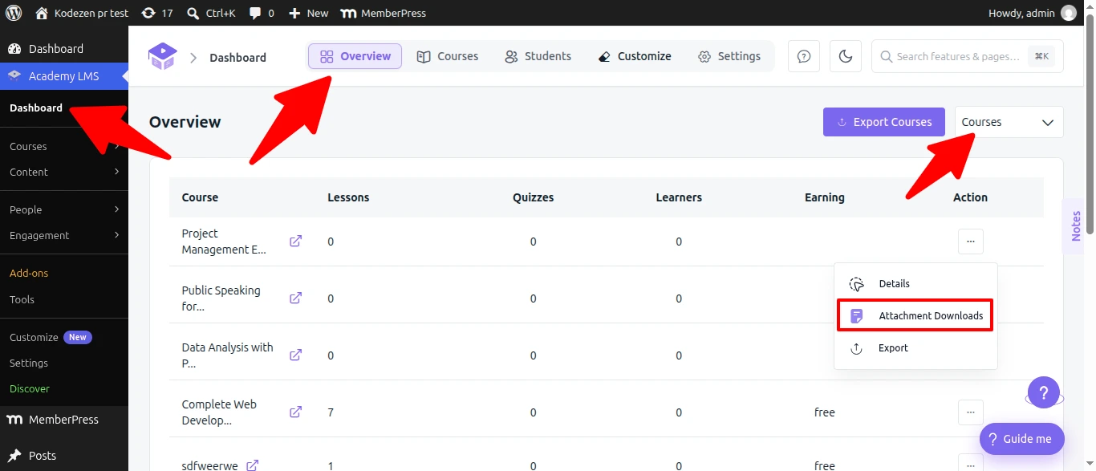Screen dimensions: 1096x471
Task: Open the comments bubble icon
Action: (255, 13)
